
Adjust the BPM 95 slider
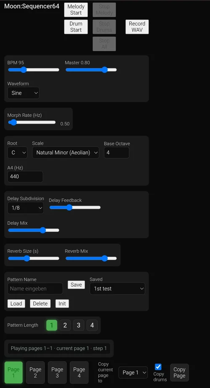[34, 70]
